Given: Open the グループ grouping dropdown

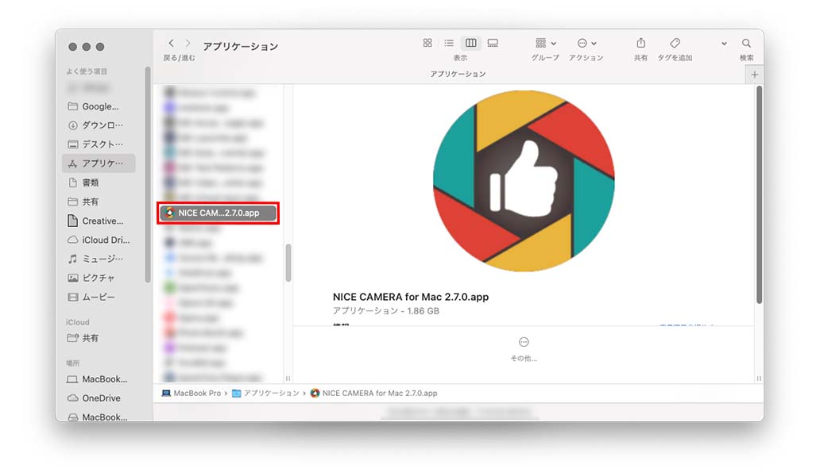Looking at the screenshot, I should [545, 43].
